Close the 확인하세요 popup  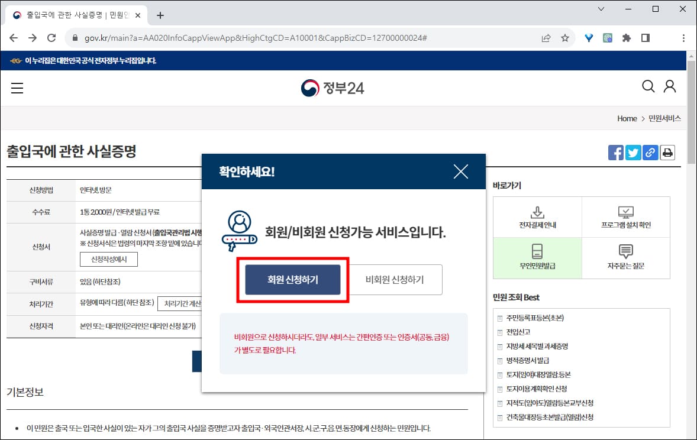(x=460, y=172)
